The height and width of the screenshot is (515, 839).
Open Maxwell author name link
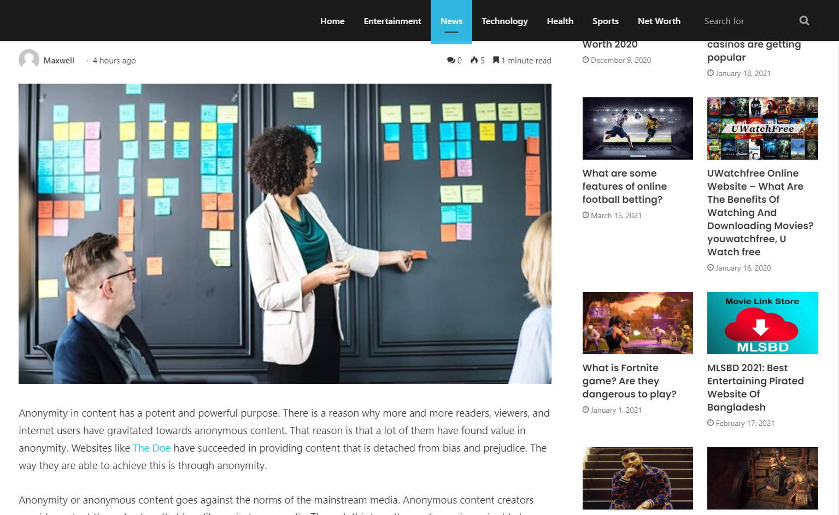click(x=58, y=61)
